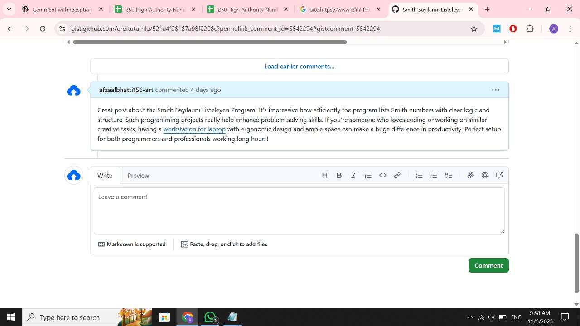The width and height of the screenshot is (580, 326).
Task: Insert a quote block
Action: point(368,175)
